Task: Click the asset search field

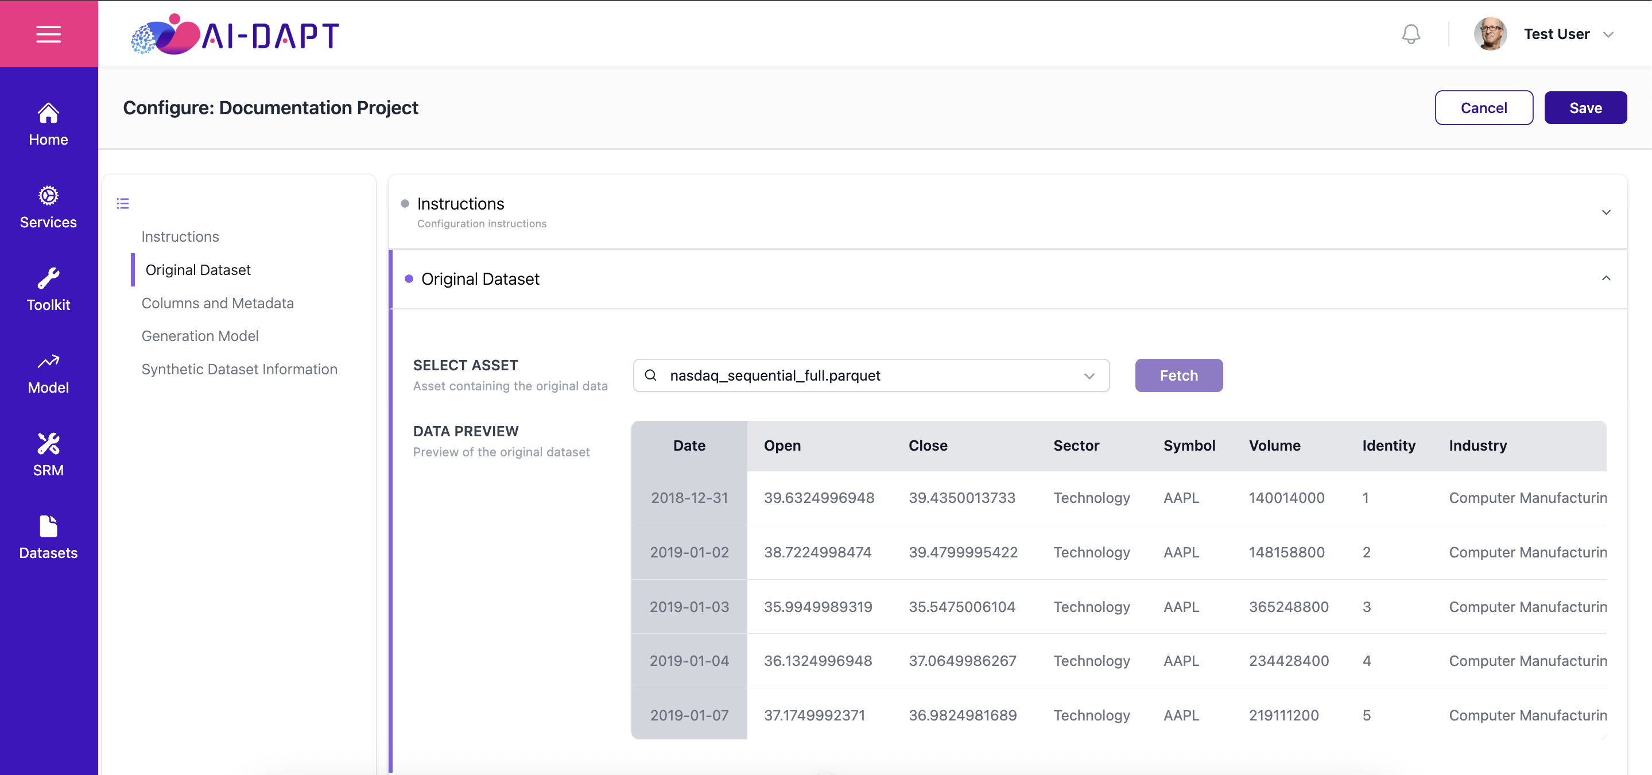Action: 871,375
